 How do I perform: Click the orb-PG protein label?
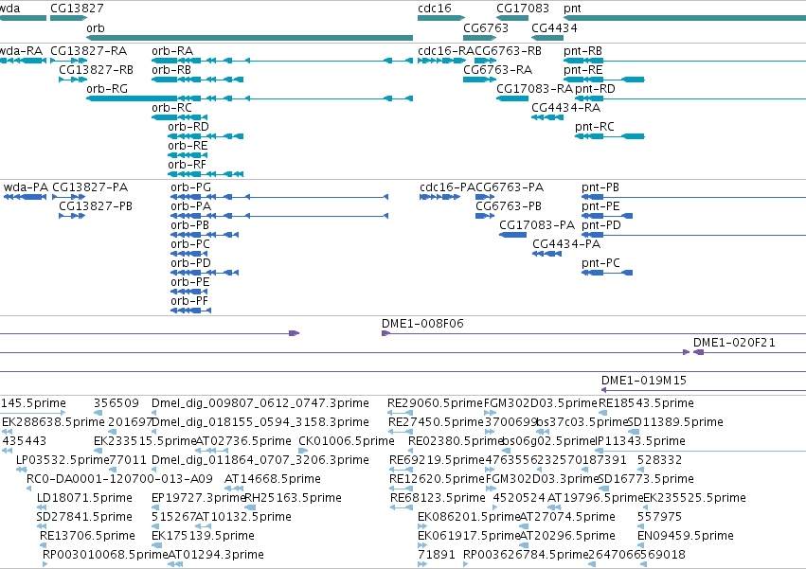point(190,187)
